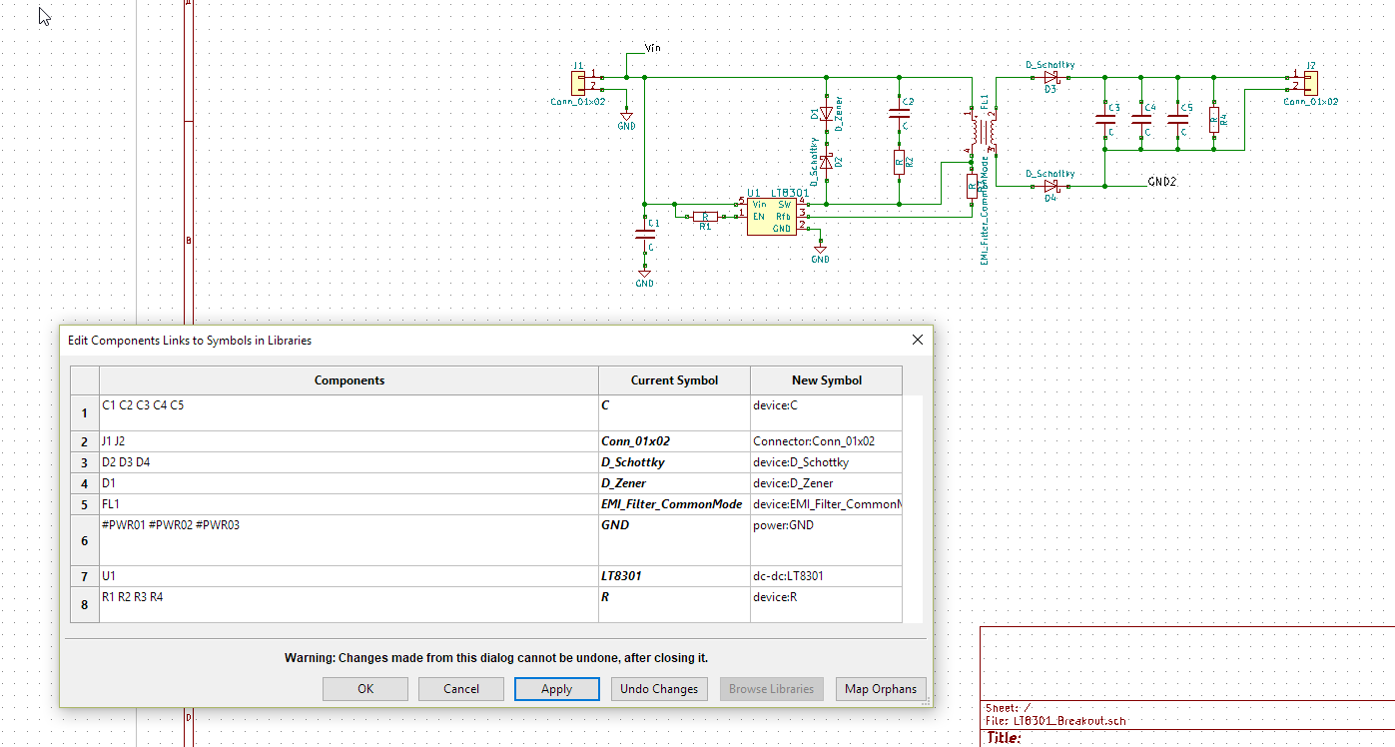Click the FL1 common mode filter symbol
This screenshot has height=747, width=1395.
tap(983, 131)
